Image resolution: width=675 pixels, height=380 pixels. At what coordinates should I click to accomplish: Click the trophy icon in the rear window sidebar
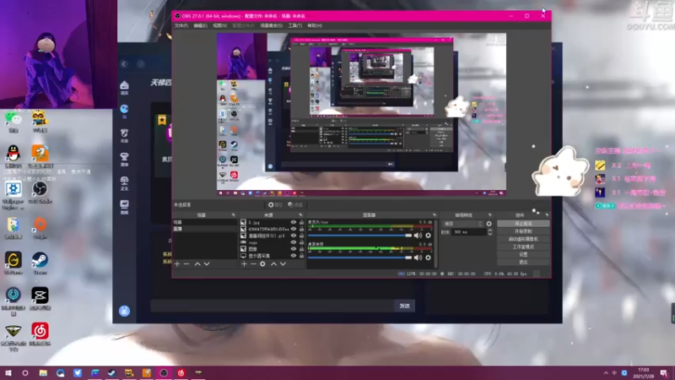click(124, 159)
